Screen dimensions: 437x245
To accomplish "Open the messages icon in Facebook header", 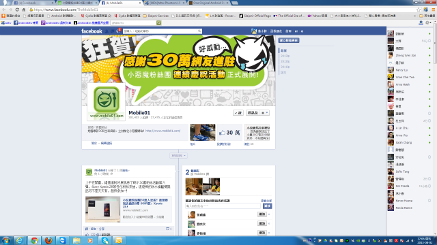I will [112, 31].
